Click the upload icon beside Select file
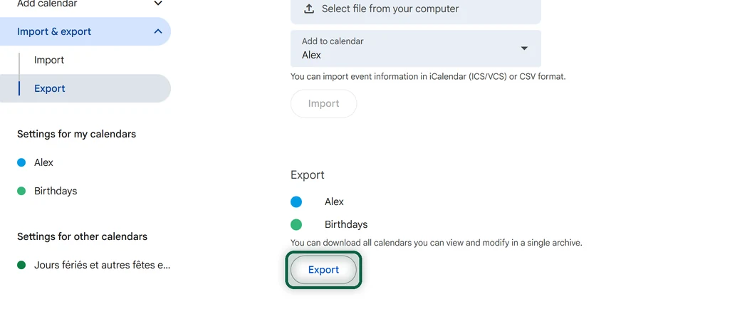 309,9
